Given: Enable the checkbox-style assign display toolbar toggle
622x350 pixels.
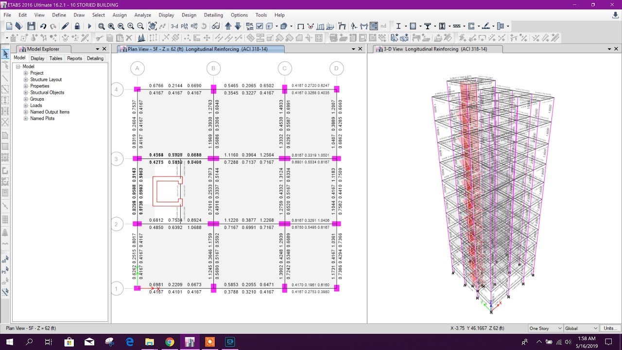Looking at the screenshot, I should pyautogui.click(x=259, y=26).
